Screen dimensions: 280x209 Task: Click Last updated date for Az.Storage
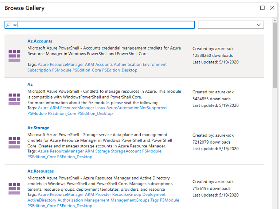(x=215, y=148)
